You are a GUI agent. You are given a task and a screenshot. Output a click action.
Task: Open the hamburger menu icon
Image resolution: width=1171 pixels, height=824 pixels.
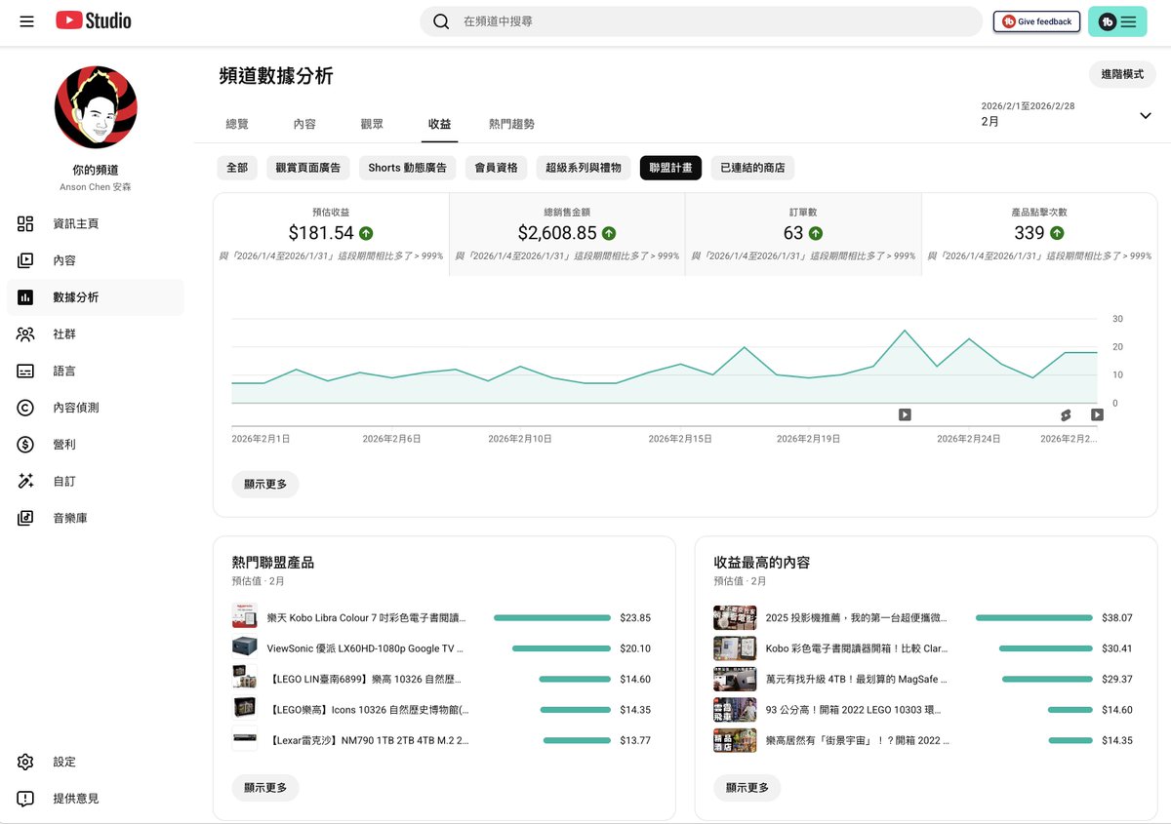pyautogui.click(x=26, y=20)
